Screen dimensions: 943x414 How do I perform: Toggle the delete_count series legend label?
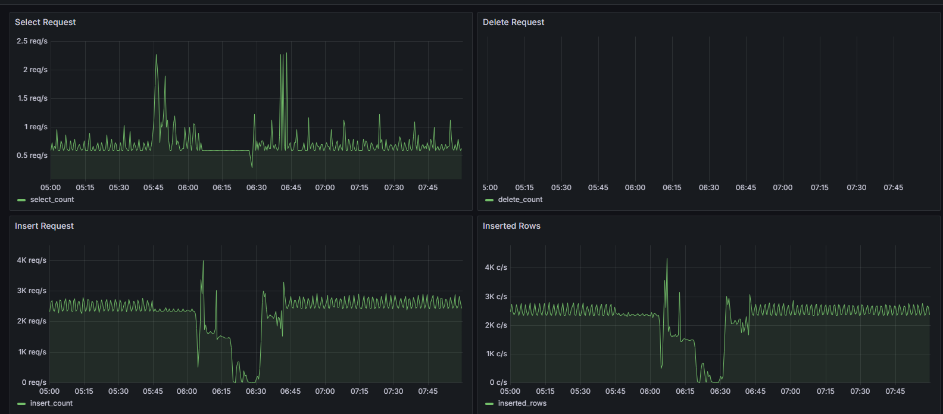point(520,200)
